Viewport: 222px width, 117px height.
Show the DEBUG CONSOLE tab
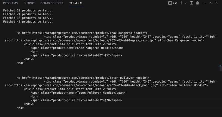tap(52, 3)
